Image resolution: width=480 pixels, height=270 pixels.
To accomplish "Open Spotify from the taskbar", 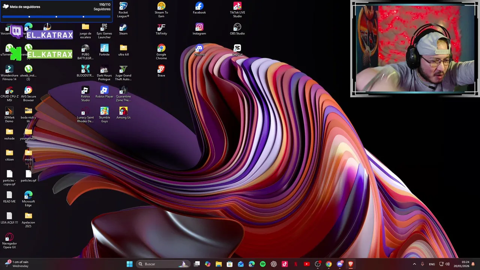I will [x=262, y=264].
